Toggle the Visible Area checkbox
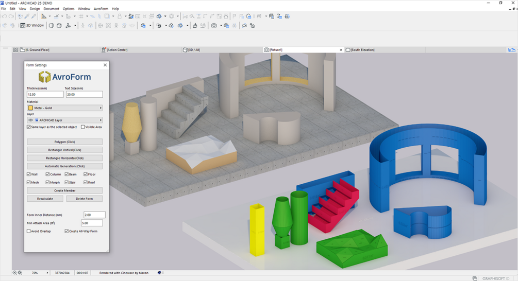The height and width of the screenshot is (281, 518). tap(83, 127)
